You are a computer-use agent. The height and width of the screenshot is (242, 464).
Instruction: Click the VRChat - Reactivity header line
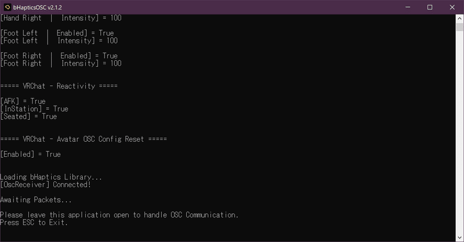point(59,86)
